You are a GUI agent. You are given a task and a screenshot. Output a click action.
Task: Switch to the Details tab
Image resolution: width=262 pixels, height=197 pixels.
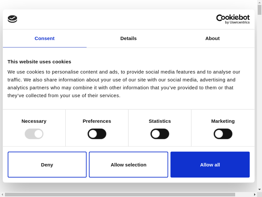click(128, 38)
